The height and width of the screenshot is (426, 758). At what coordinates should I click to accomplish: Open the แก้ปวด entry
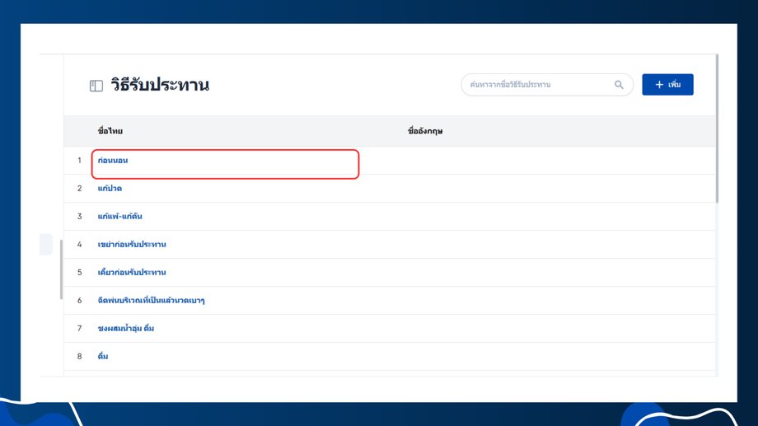110,189
